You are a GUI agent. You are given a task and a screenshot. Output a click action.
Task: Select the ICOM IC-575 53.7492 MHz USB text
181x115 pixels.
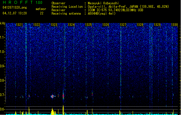tap(115, 10)
